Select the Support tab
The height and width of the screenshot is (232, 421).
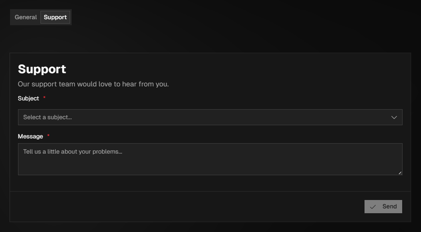click(x=55, y=17)
